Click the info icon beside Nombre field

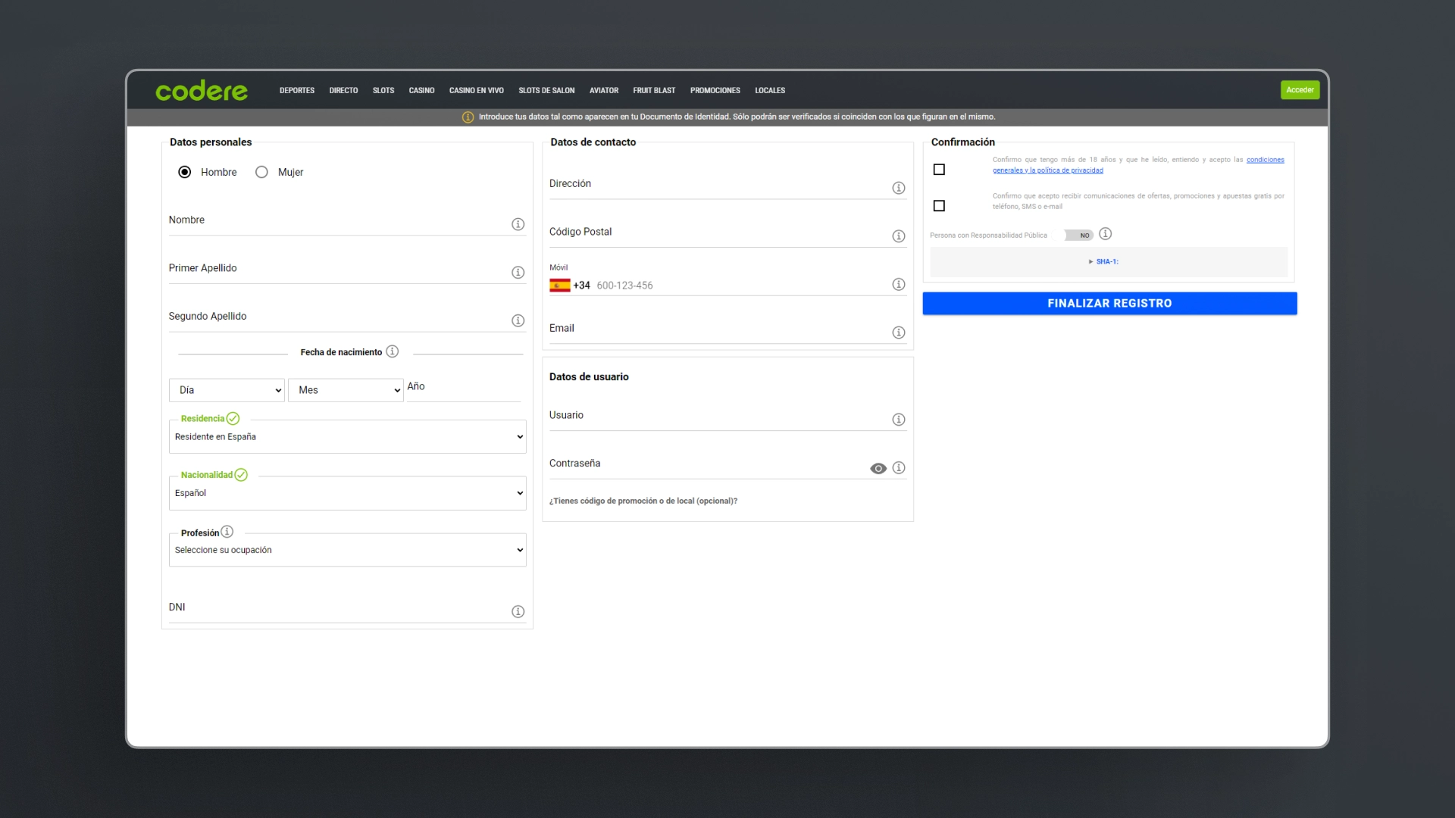(x=518, y=224)
